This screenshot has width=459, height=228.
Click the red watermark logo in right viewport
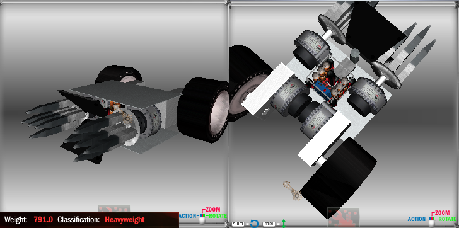click(x=343, y=217)
